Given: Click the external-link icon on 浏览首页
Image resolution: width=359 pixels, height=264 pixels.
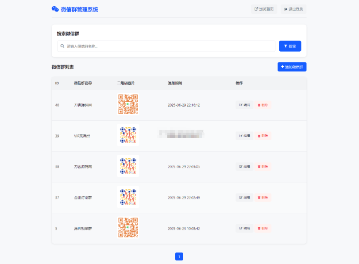Looking at the screenshot, I should point(256,9).
